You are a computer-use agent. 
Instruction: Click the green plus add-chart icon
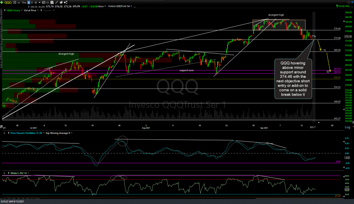[1, 3]
